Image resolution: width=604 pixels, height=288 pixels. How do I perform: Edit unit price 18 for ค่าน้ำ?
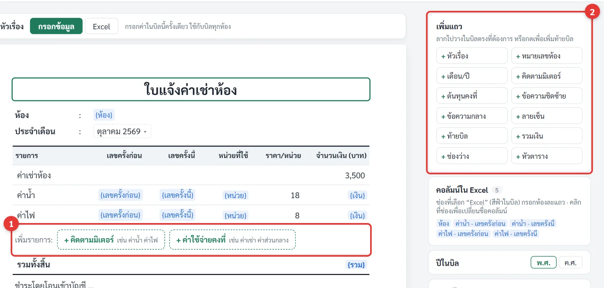pyautogui.click(x=295, y=195)
